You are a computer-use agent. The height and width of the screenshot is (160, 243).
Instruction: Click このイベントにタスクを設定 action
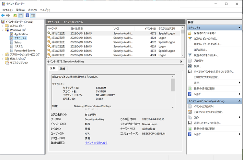(208, 112)
